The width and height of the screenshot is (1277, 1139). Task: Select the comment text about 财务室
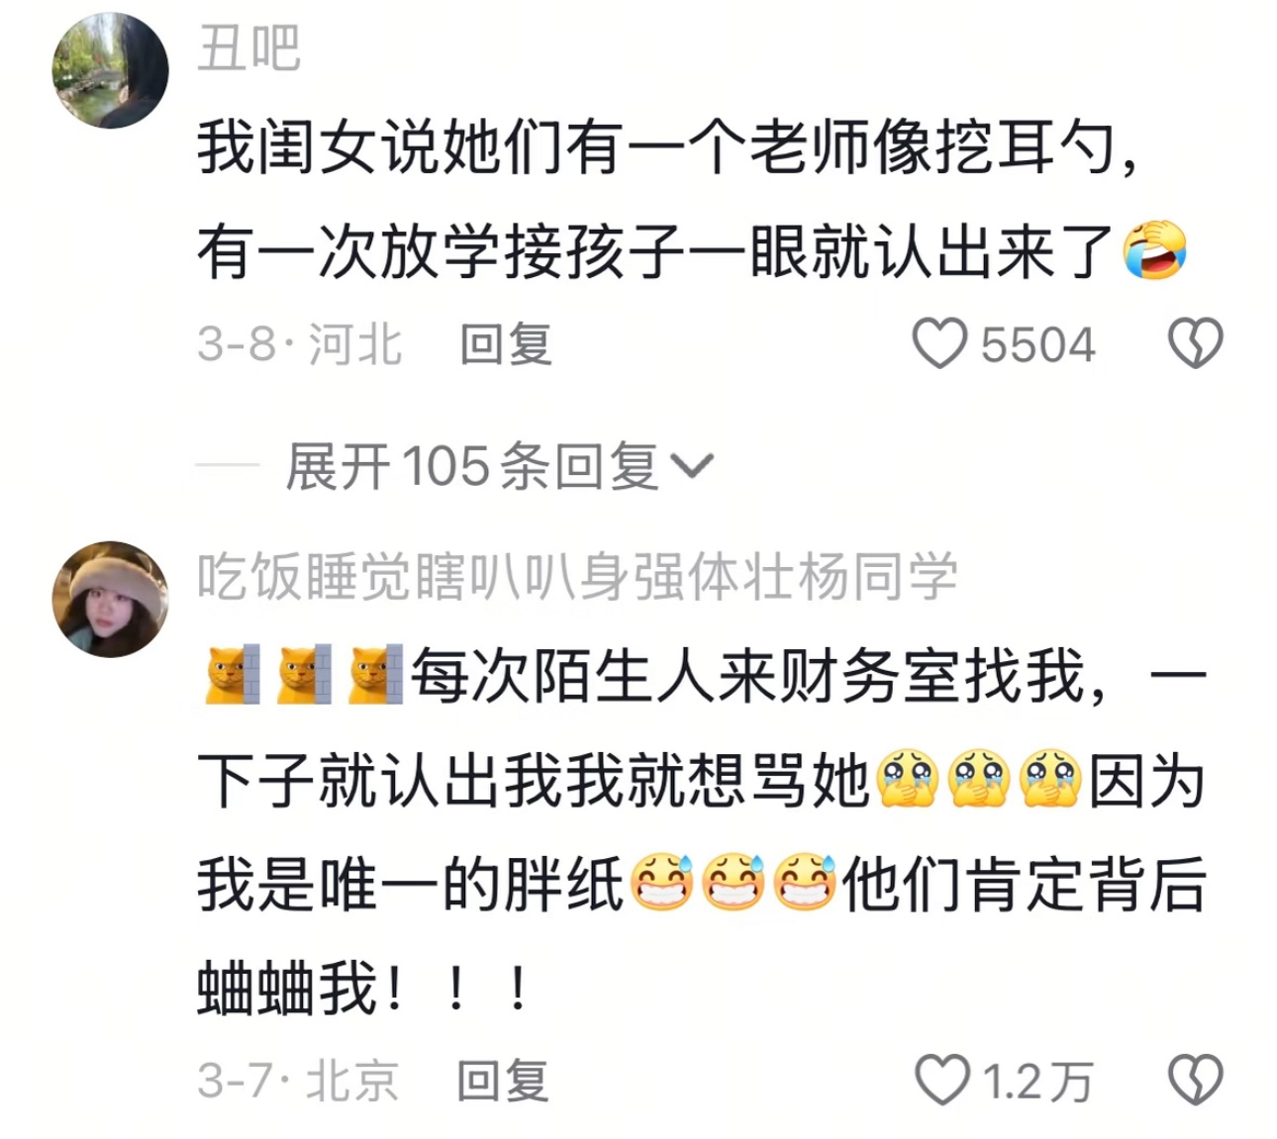(701, 832)
